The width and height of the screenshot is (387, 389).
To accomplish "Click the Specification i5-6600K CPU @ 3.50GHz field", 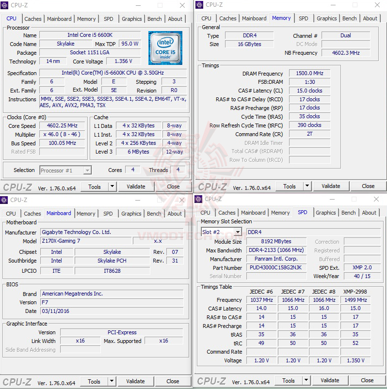I will [113, 73].
